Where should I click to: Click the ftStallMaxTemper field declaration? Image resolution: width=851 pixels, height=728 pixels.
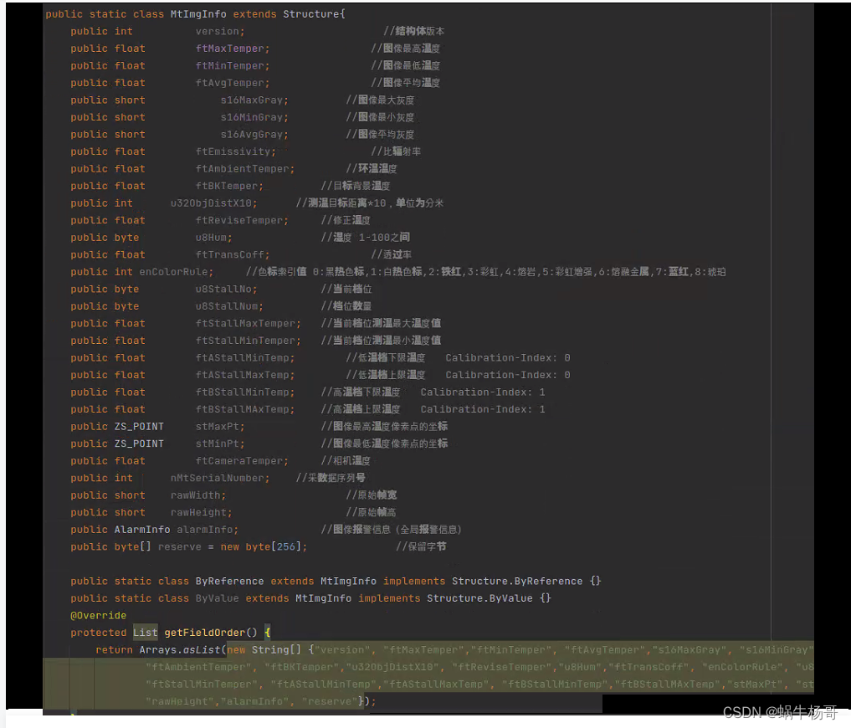(x=248, y=324)
